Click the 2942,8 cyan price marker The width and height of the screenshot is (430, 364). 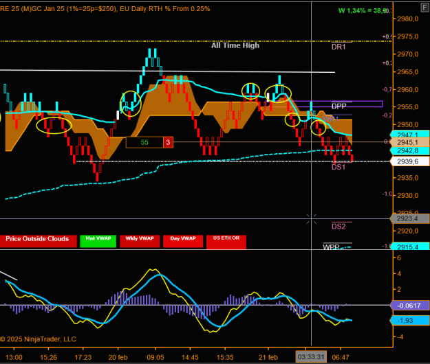tap(409, 150)
